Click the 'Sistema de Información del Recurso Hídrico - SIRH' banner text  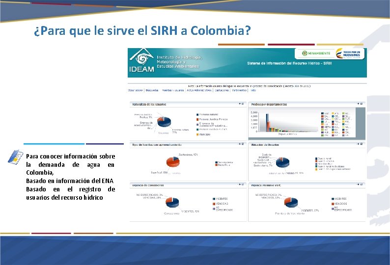[289, 63]
